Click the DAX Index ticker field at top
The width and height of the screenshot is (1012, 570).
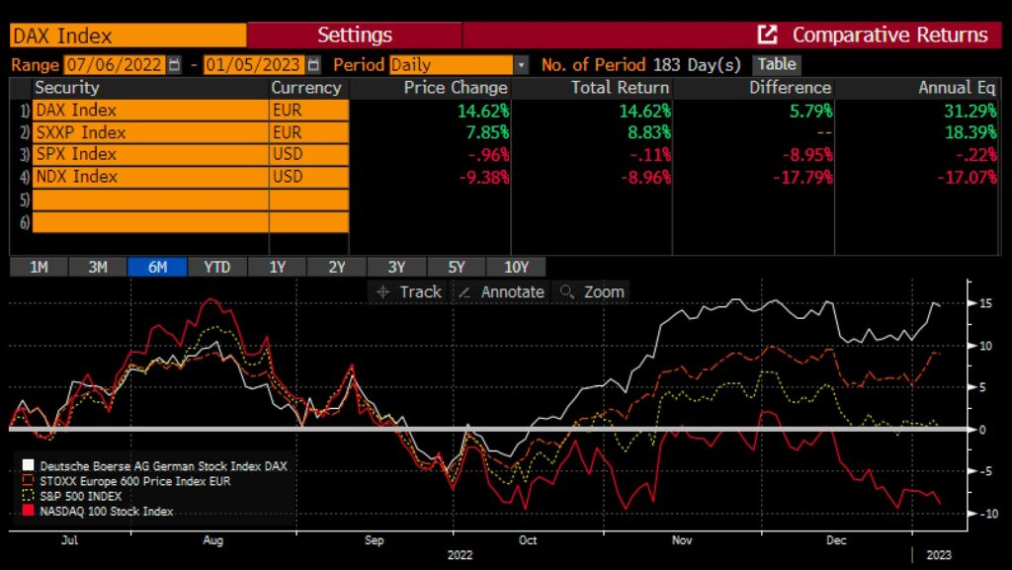(127, 36)
